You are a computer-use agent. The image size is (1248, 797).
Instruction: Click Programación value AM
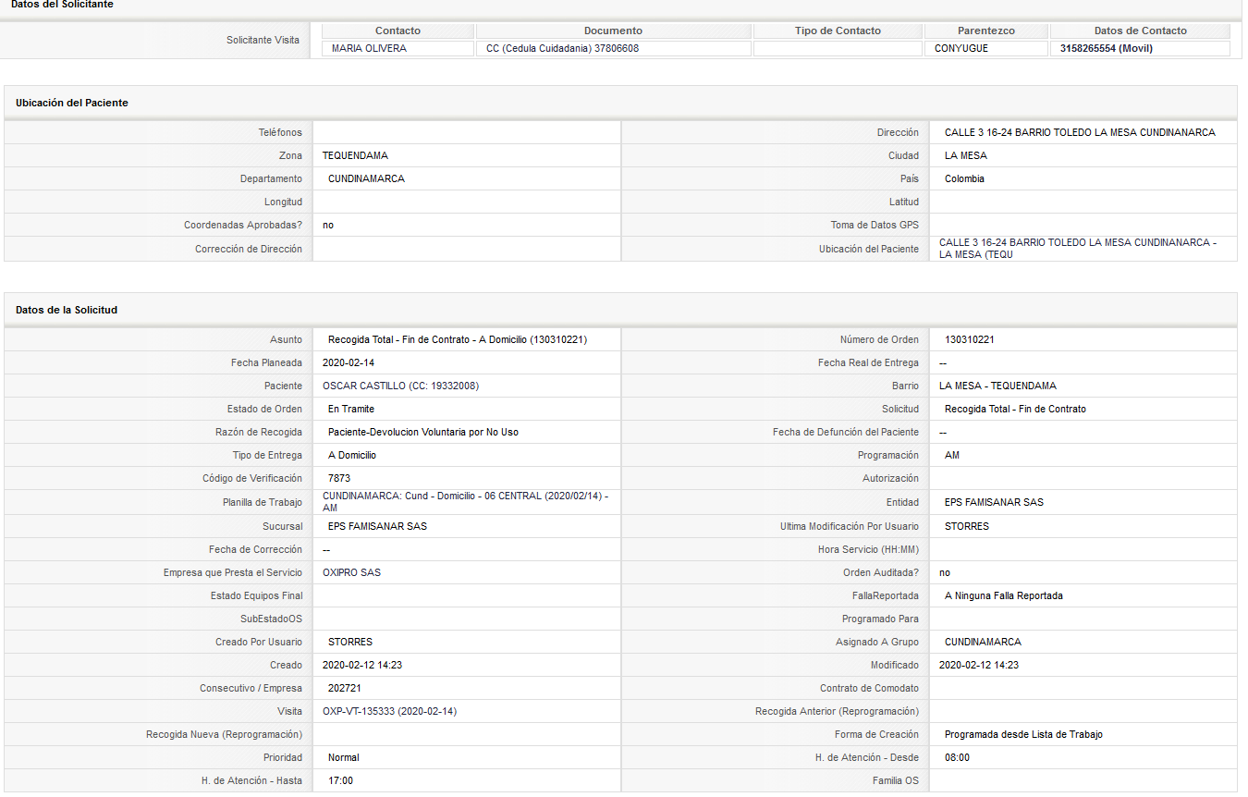952,455
